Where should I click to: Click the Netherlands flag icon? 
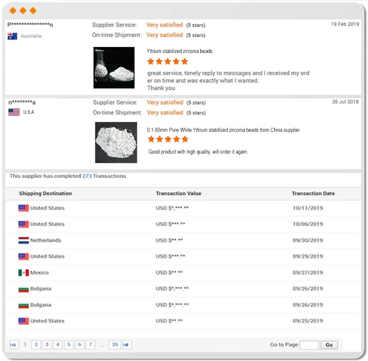click(23, 240)
